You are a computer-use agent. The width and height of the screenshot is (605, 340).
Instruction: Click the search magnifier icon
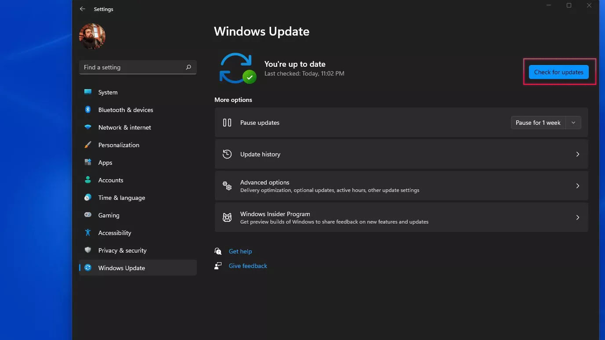click(x=188, y=67)
